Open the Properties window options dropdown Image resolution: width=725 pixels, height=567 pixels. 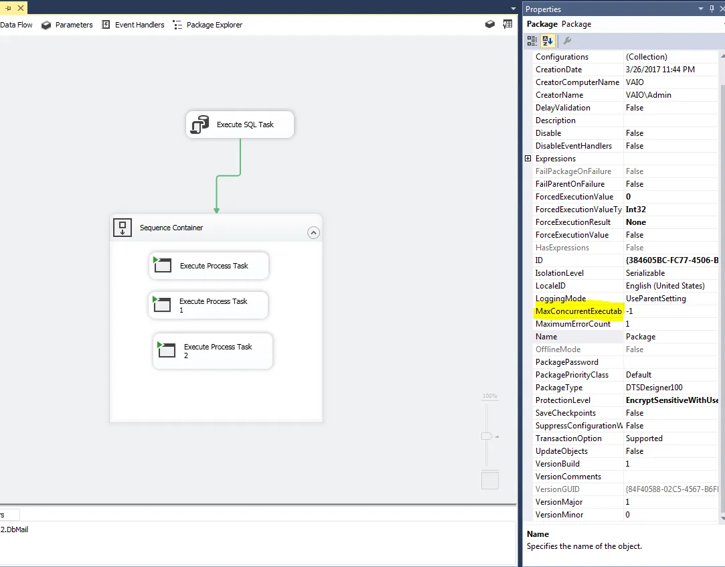tap(700, 9)
